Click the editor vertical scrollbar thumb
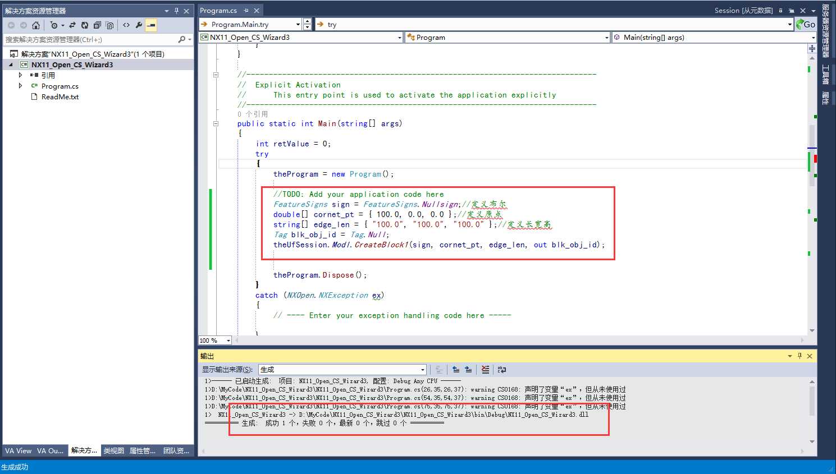The image size is (836, 474). pos(812,154)
